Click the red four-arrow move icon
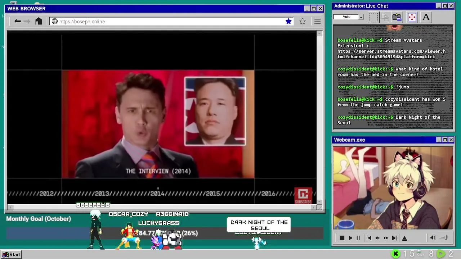This screenshot has width=461, height=259. click(x=412, y=17)
